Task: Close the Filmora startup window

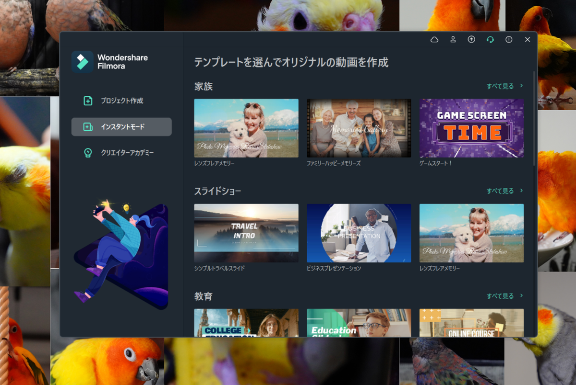Action: (x=528, y=40)
